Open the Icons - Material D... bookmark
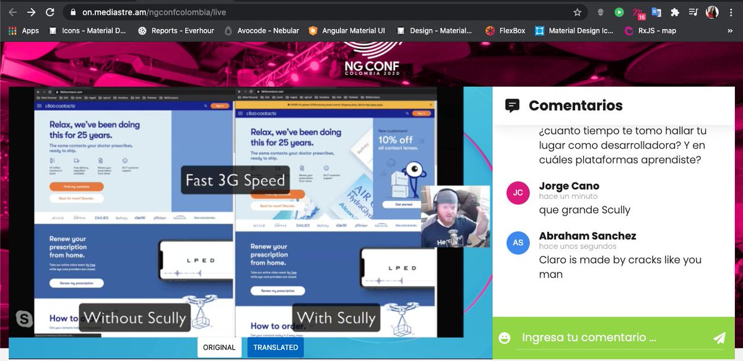The height and width of the screenshot is (361, 743). (86, 30)
